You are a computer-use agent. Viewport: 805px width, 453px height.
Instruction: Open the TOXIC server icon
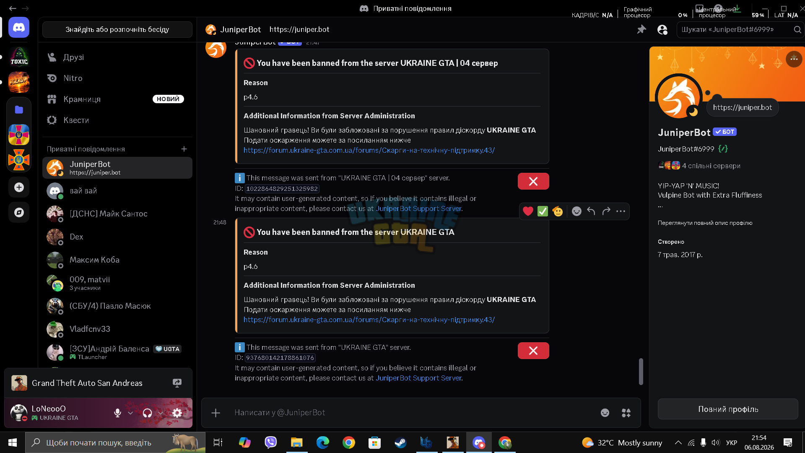(x=19, y=57)
